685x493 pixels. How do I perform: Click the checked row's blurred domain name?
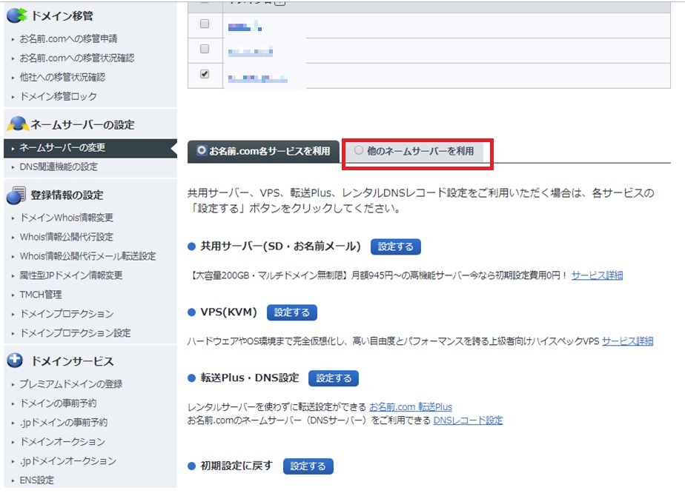point(258,78)
